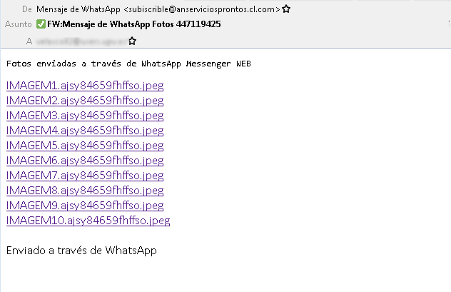The width and height of the screenshot is (451, 292).
Task: Follow the IMAGEM9.ajsy84659fhffso.jpeg link
Action: (x=85, y=206)
